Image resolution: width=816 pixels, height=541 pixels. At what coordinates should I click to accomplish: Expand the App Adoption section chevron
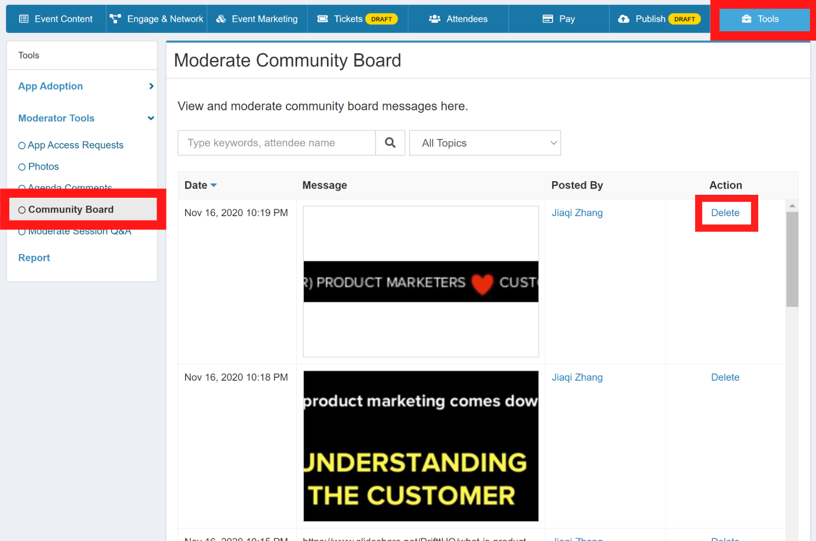click(151, 86)
